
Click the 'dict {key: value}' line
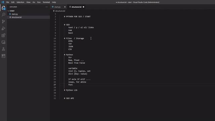[x=78, y=74]
